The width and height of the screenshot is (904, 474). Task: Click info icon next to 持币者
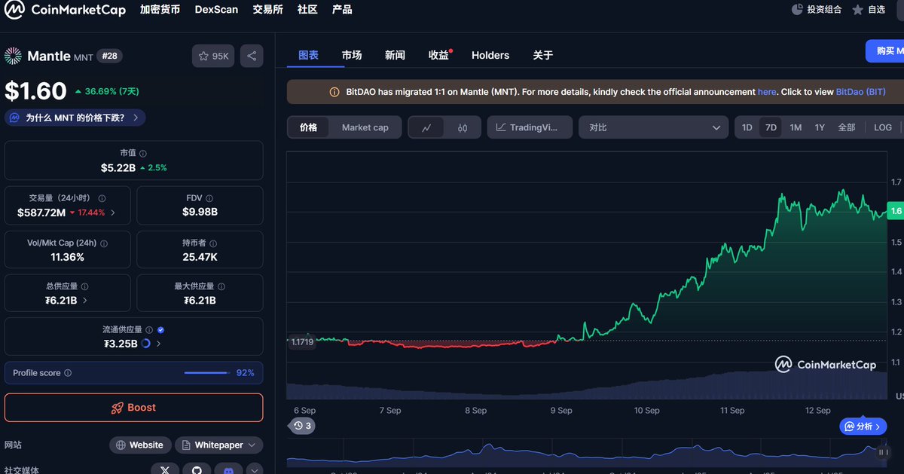point(213,243)
